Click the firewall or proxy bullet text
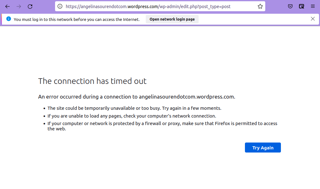 coord(162,124)
